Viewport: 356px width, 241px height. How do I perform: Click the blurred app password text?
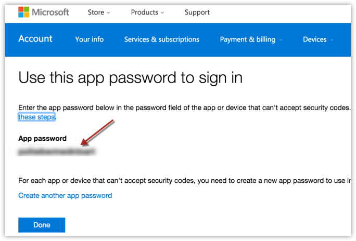57,152
